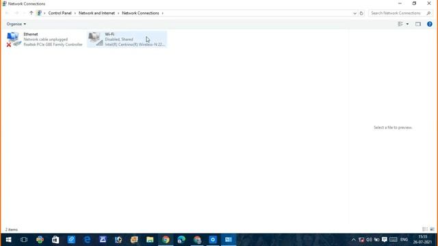The image size is (438, 246).
Task: Expand chevron after Control Panel breadcrumb
Action: [75, 13]
